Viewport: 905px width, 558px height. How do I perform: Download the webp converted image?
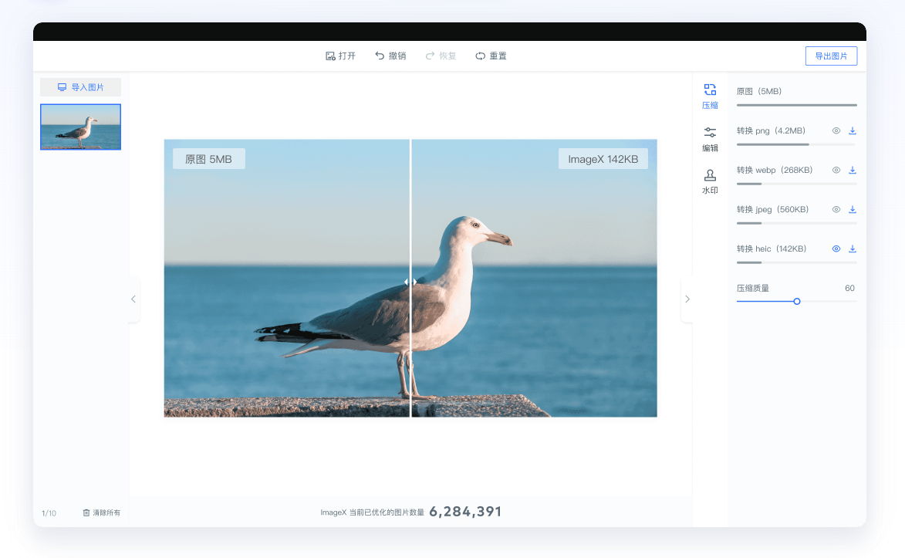tap(853, 171)
